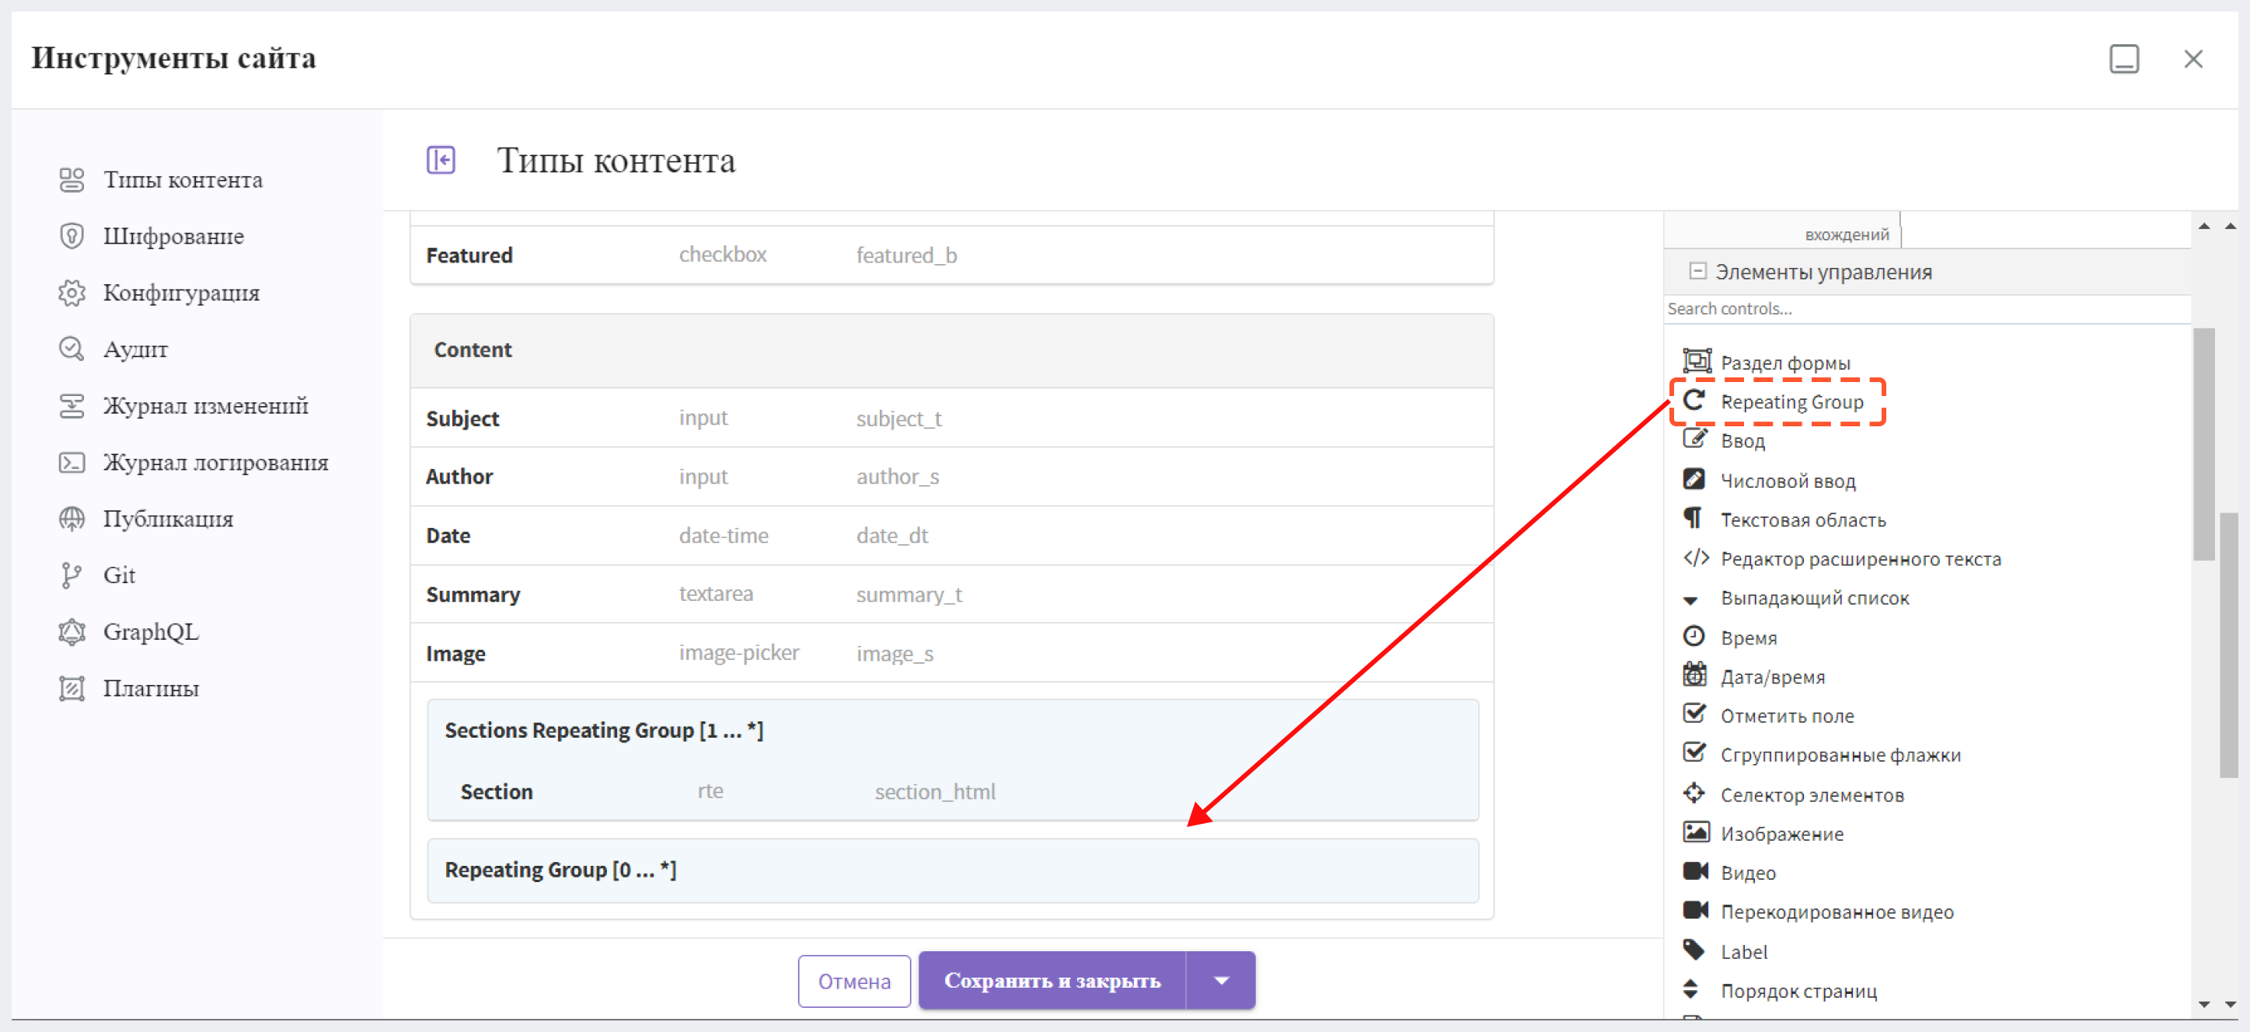Select the Summary field row

point(951,594)
